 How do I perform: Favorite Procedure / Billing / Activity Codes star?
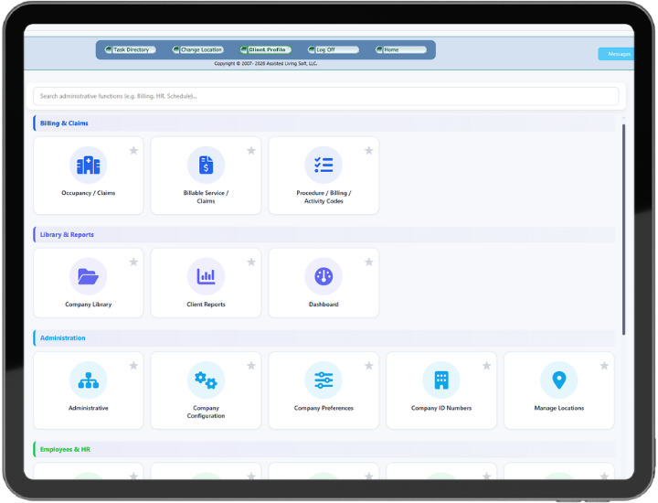[x=369, y=150]
